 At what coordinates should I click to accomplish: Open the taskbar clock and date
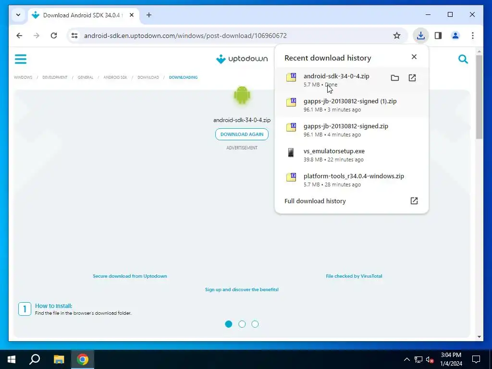[451, 359]
